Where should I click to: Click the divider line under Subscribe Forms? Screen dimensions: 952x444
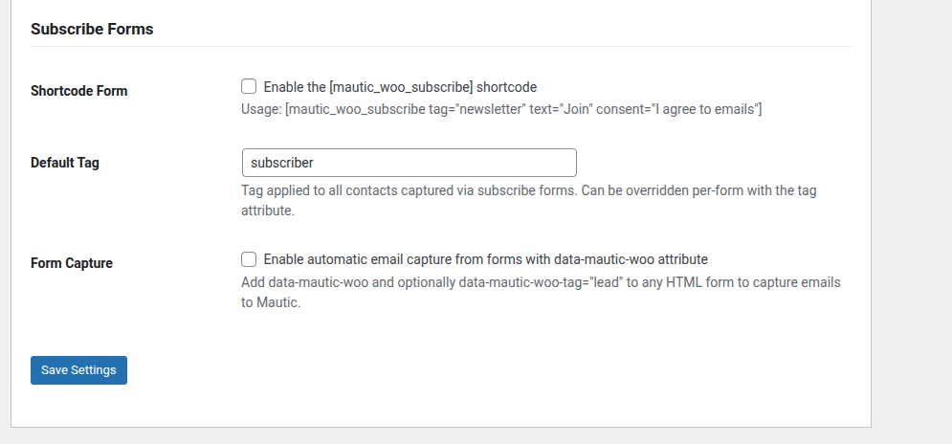(440, 46)
